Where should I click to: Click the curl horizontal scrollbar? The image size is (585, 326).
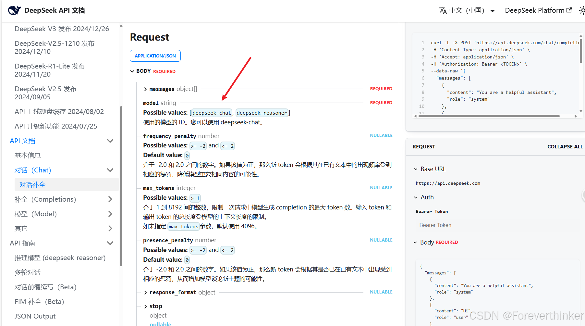(489, 116)
